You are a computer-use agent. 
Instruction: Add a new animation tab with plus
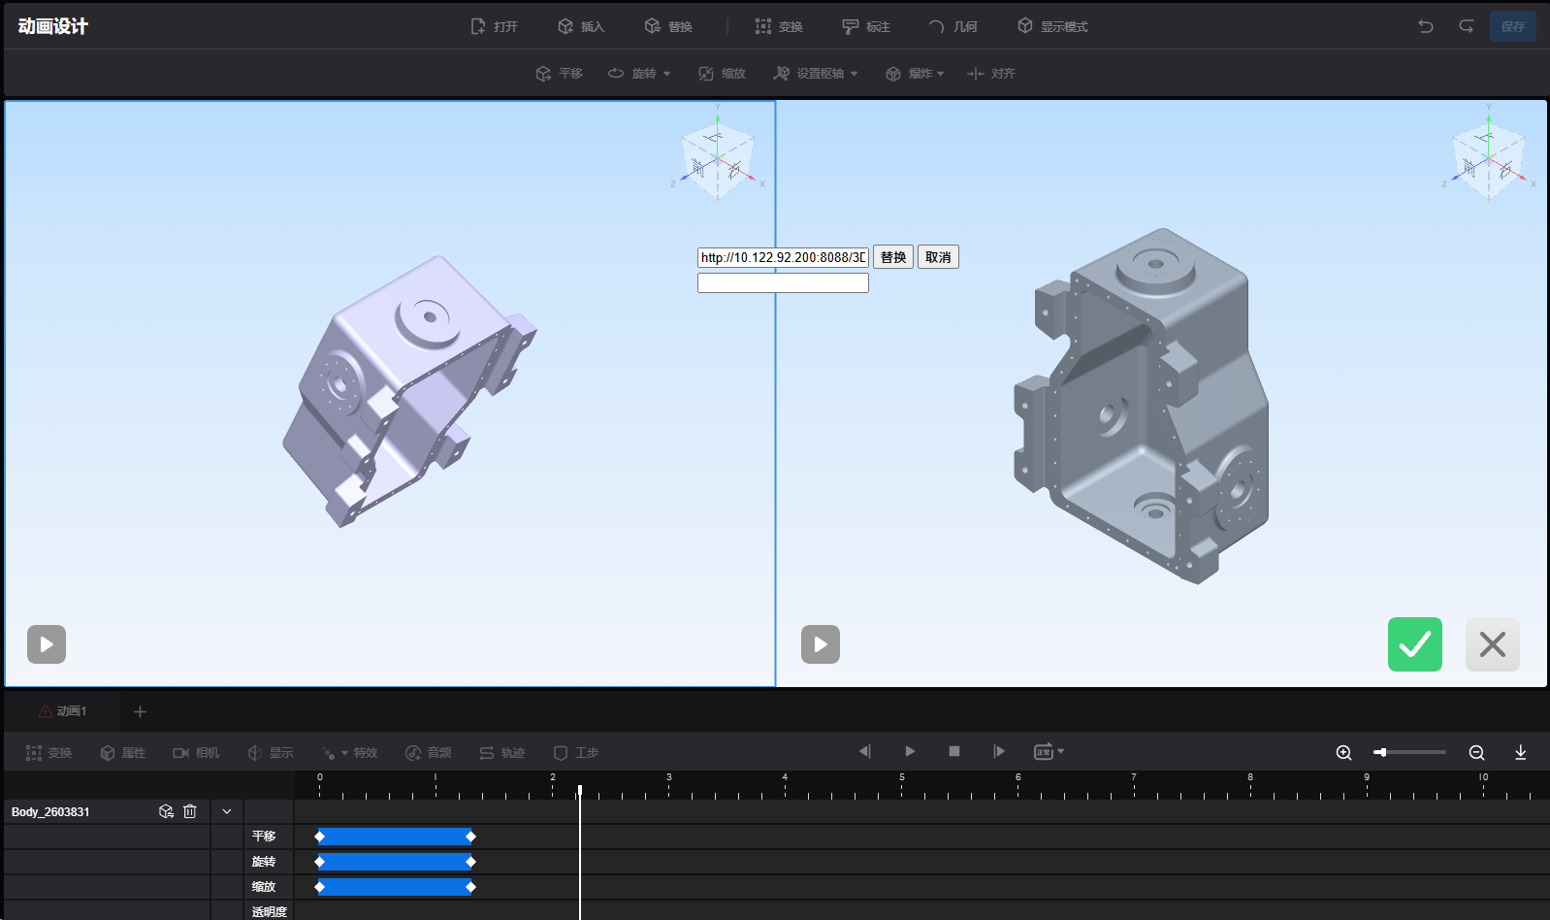pyautogui.click(x=140, y=711)
